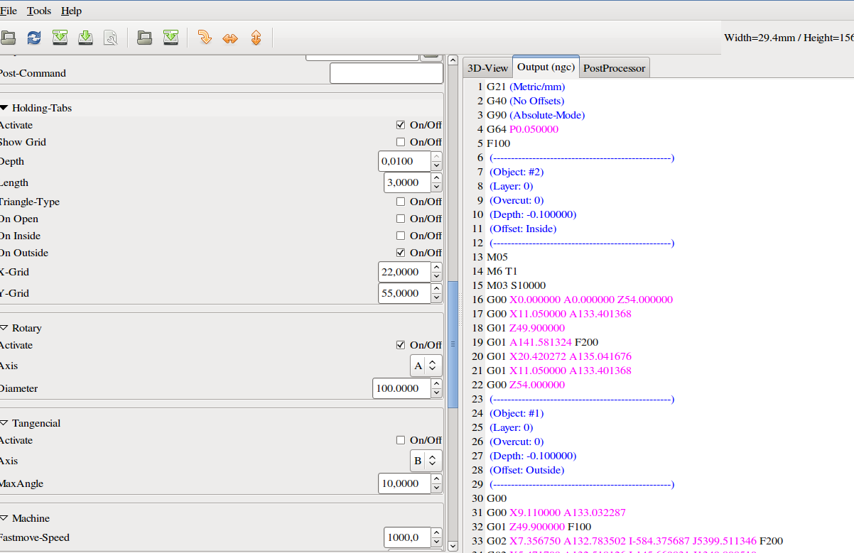This screenshot has width=854, height=553.
Task: Open the File menu
Action: pyautogui.click(x=8, y=11)
